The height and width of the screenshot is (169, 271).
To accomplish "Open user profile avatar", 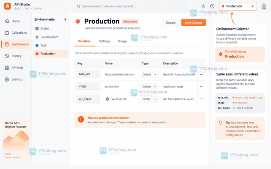I will [264, 6].
